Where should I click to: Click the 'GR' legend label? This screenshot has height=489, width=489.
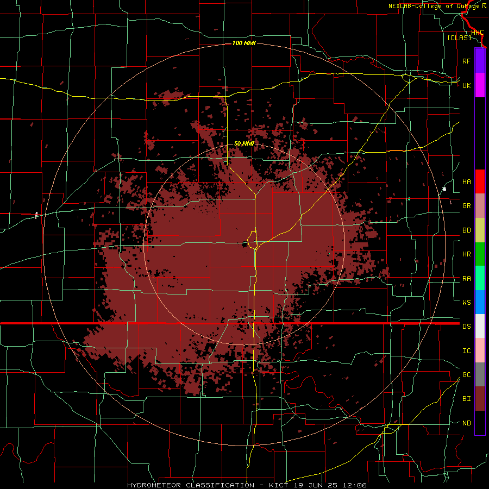coord(466,206)
